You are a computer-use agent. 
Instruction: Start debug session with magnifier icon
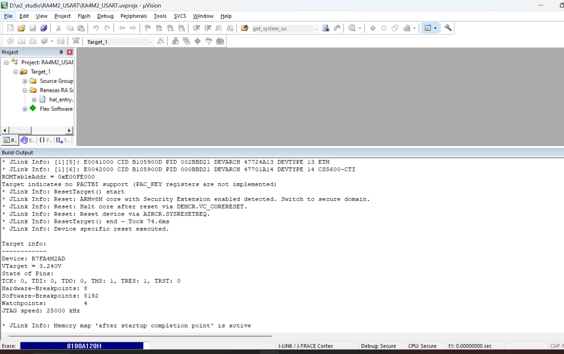point(352,28)
